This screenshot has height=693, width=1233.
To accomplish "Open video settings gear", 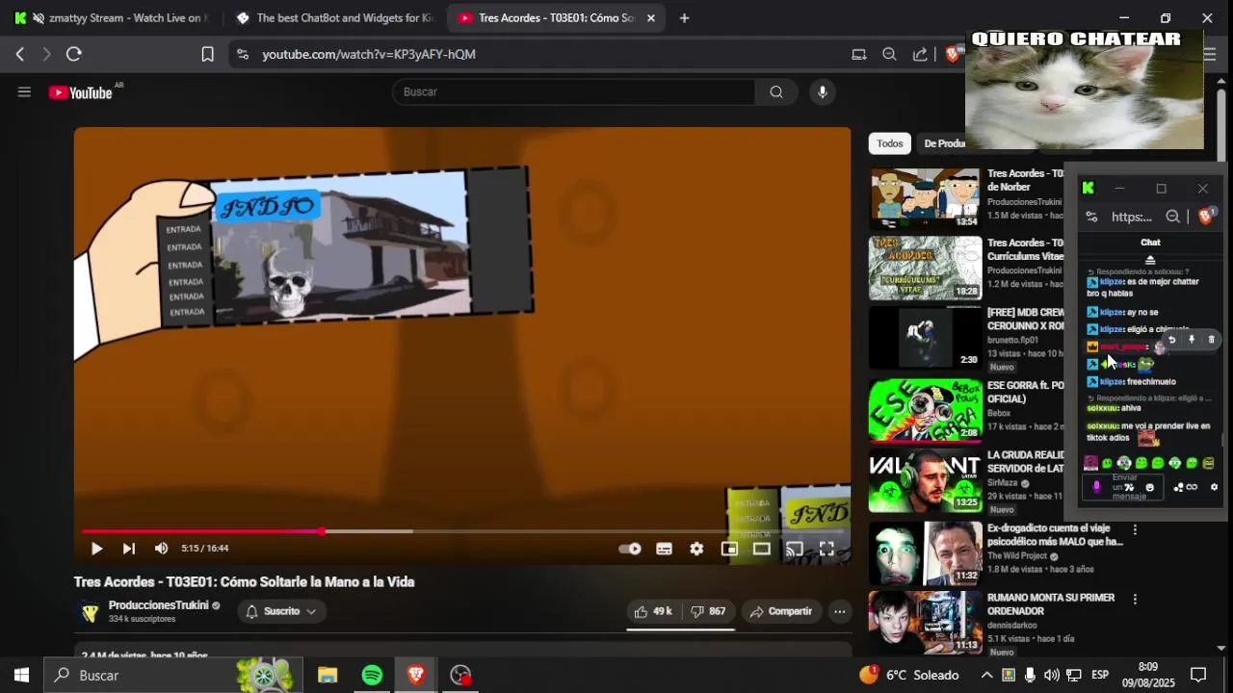I will (x=696, y=549).
